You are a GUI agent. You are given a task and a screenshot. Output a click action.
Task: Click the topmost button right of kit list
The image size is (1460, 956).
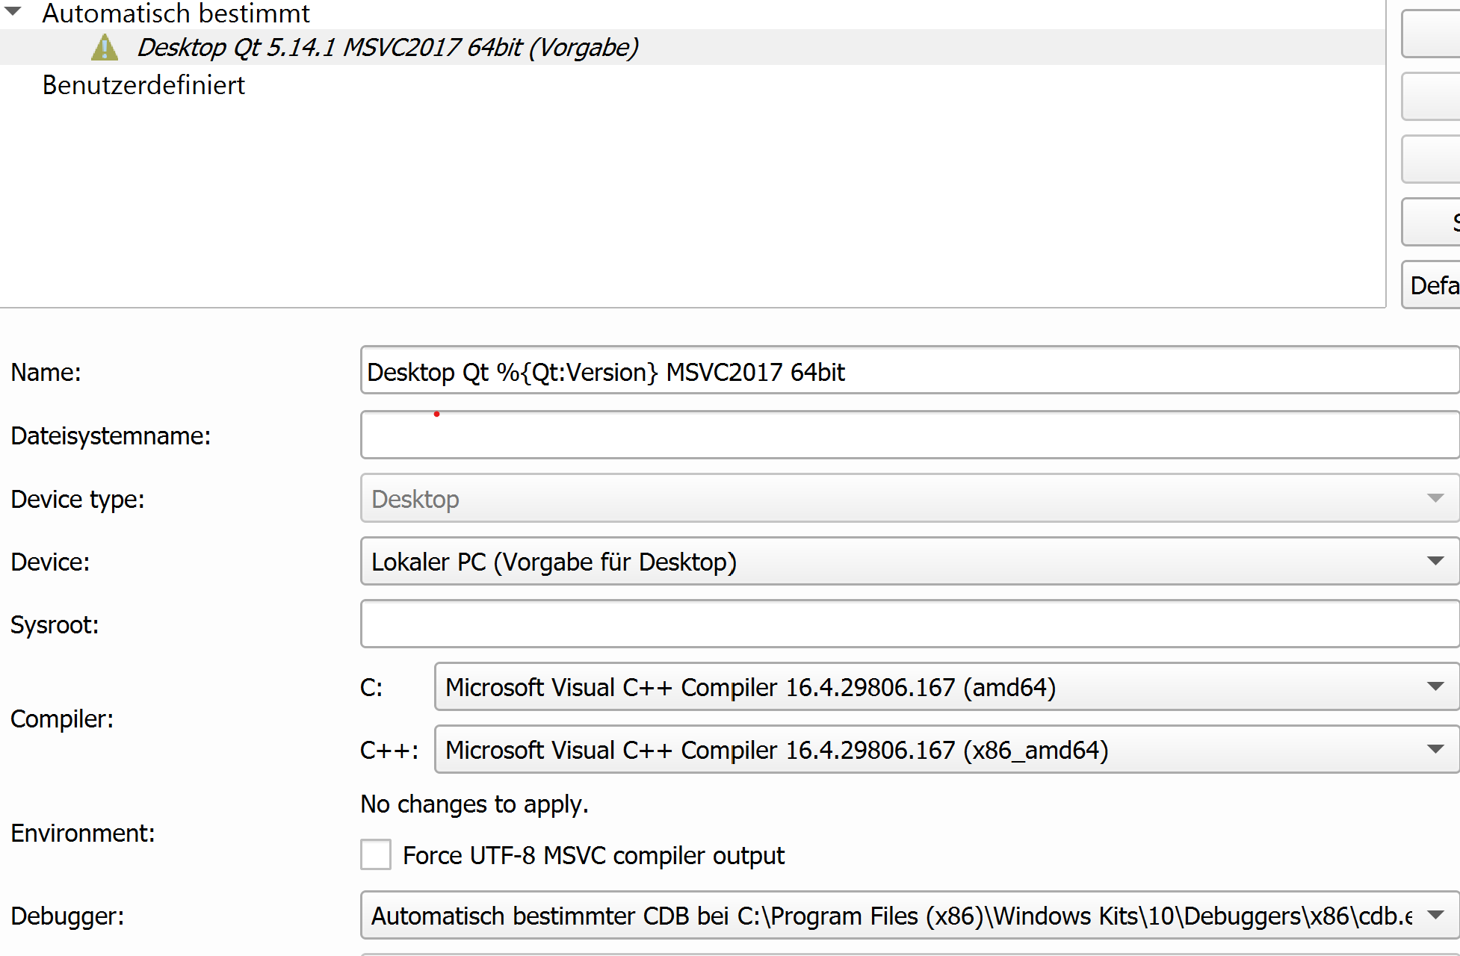(1432, 34)
